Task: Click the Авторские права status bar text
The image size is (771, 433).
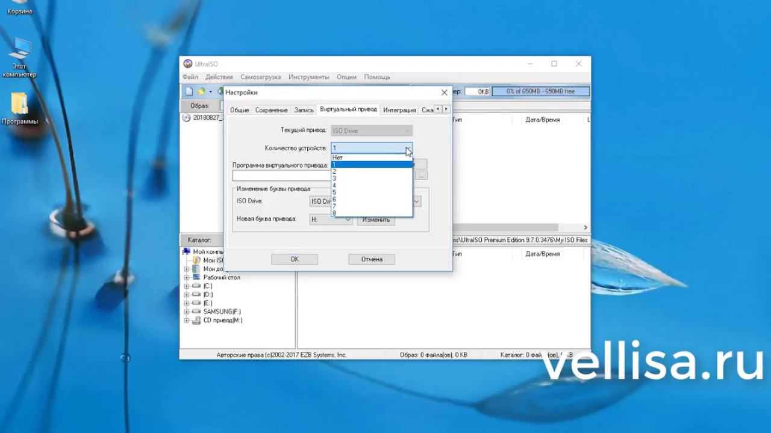Action: (x=281, y=355)
